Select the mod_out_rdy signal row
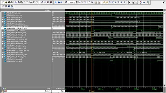Viewport: 166px width, 93px height. [26, 39]
